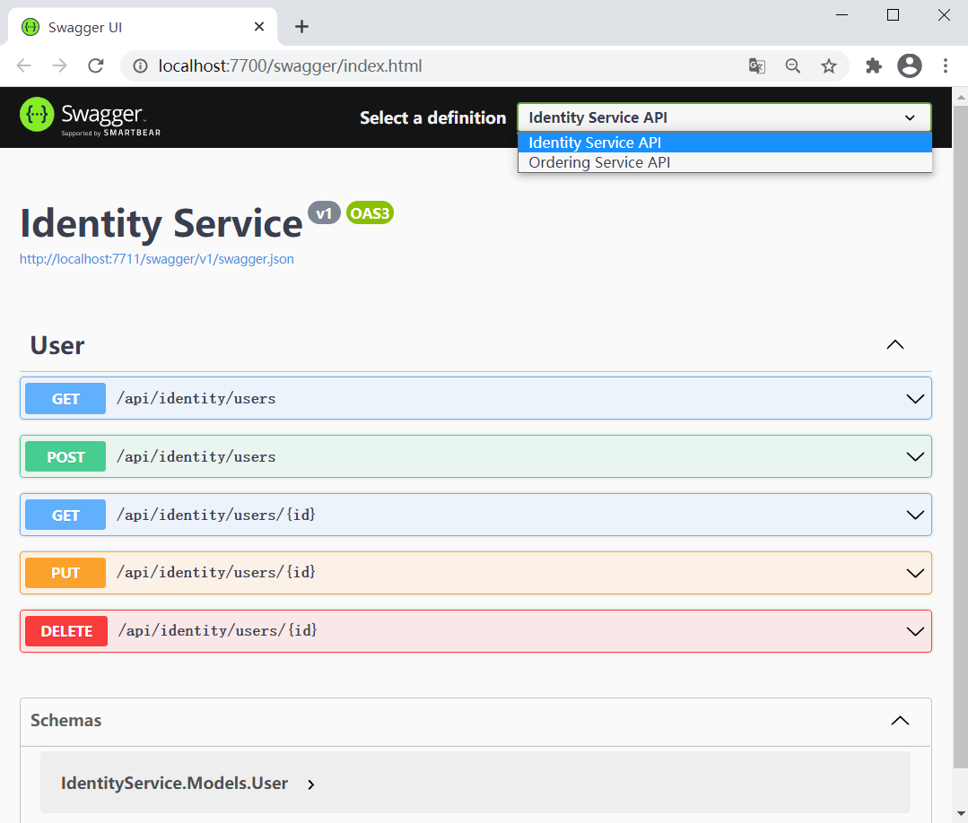Image resolution: width=968 pixels, height=823 pixels.
Task: Expand the POST /api/identity/users operation
Action: coord(915,456)
